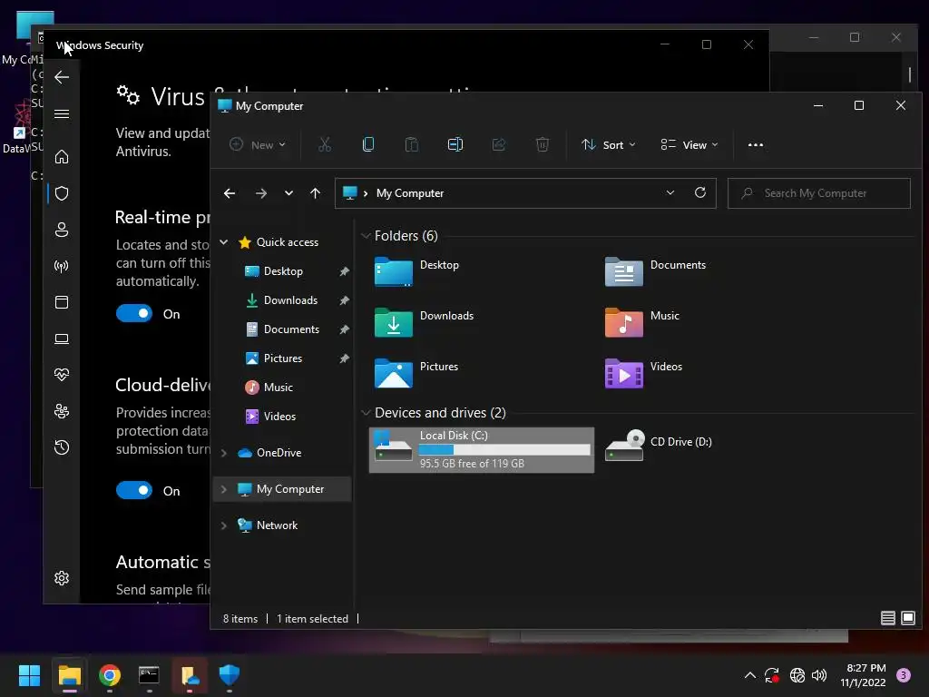Open the clock and date flyout
Screen dimensions: 929x697
coord(864,675)
